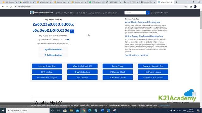Click the blue search magnifier button

click(148, 13)
